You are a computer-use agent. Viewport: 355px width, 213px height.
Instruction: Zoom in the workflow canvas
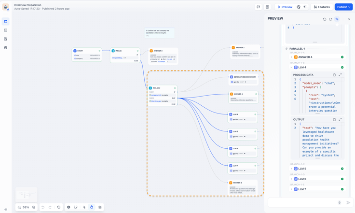click(x=33, y=207)
